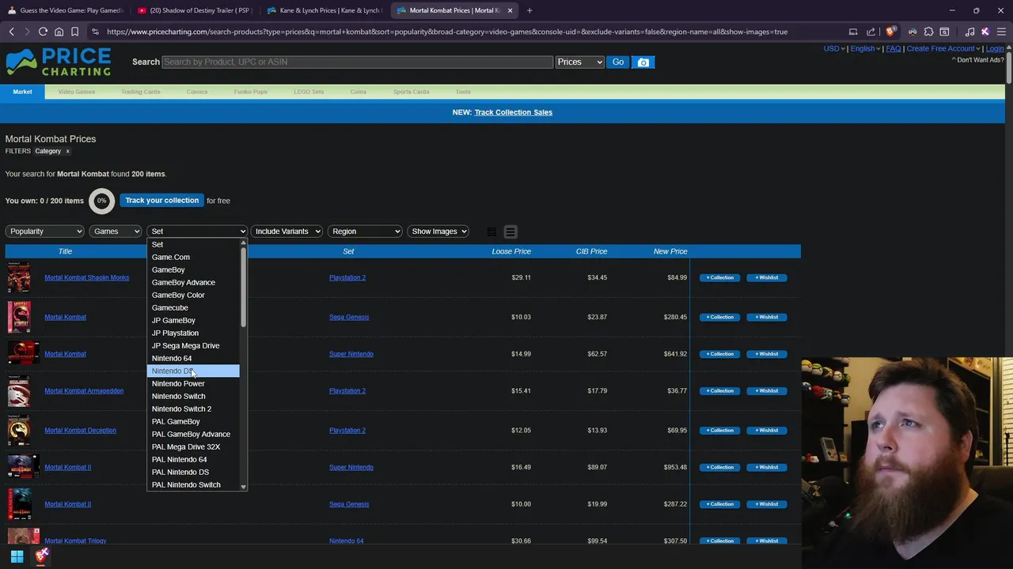Click the Windows Start button

[x=17, y=556]
